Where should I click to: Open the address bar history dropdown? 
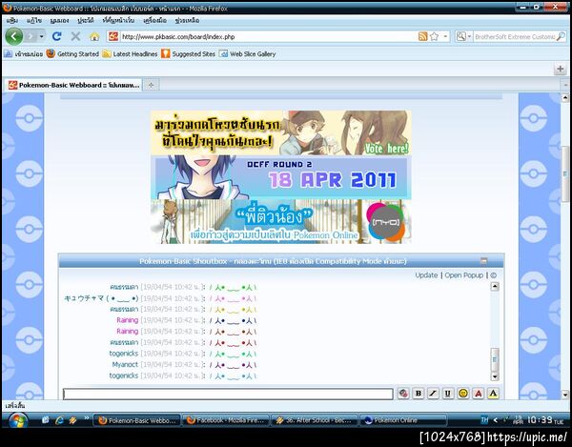445,36
